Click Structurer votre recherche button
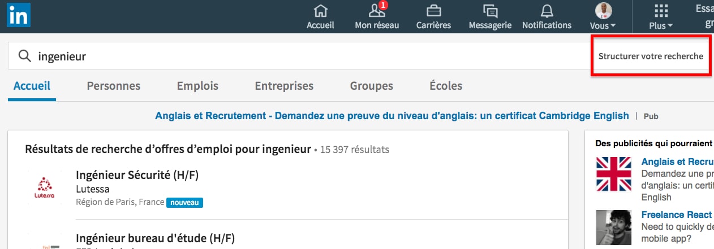This screenshot has width=714, height=249. [x=651, y=56]
